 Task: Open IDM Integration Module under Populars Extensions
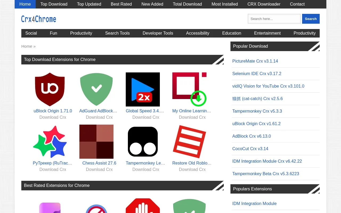pos(254,204)
